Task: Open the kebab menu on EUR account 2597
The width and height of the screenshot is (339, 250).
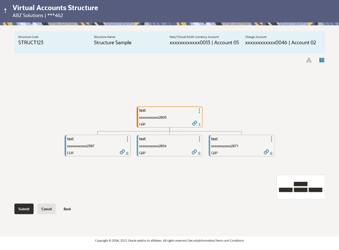Action: pos(127,139)
